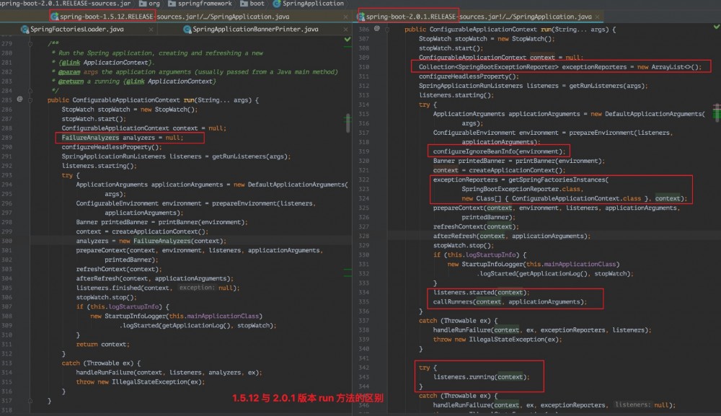This screenshot has width=721, height=416.
Task: Click the @ gutter icon beside line 306 in right editor
Action: 376,29
